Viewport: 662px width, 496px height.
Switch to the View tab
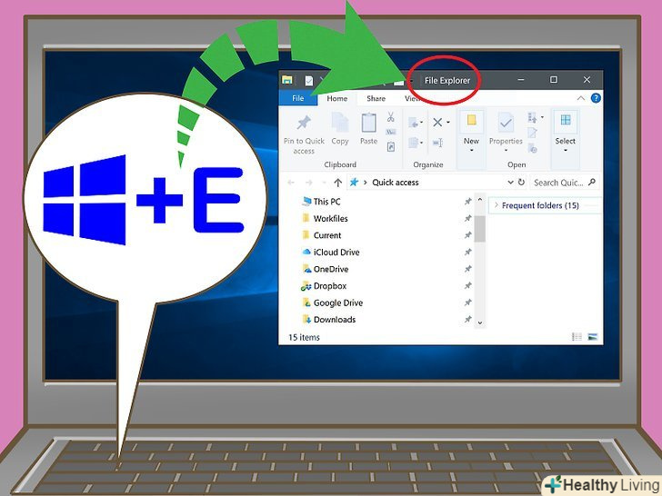tap(412, 98)
